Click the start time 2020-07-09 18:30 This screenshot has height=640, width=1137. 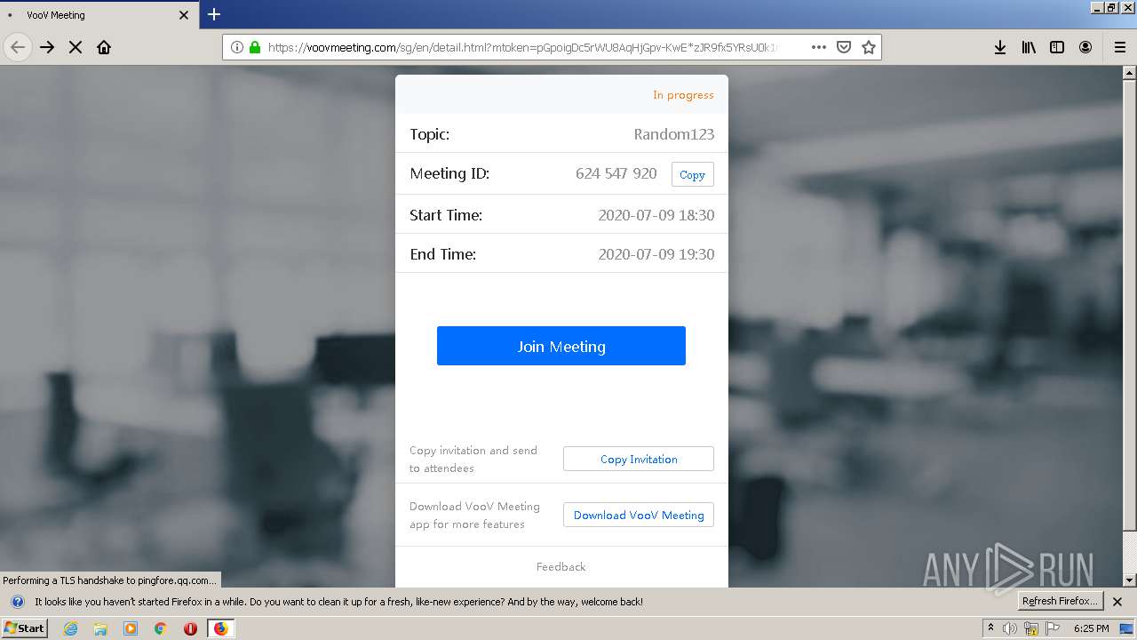click(656, 215)
